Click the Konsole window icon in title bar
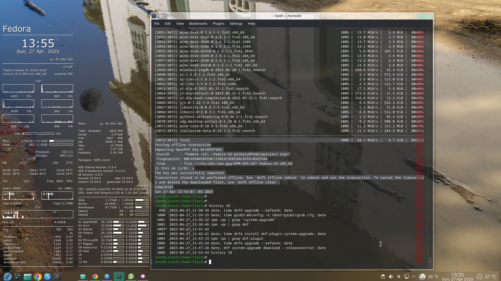501x281 pixels. tap(154, 16)
